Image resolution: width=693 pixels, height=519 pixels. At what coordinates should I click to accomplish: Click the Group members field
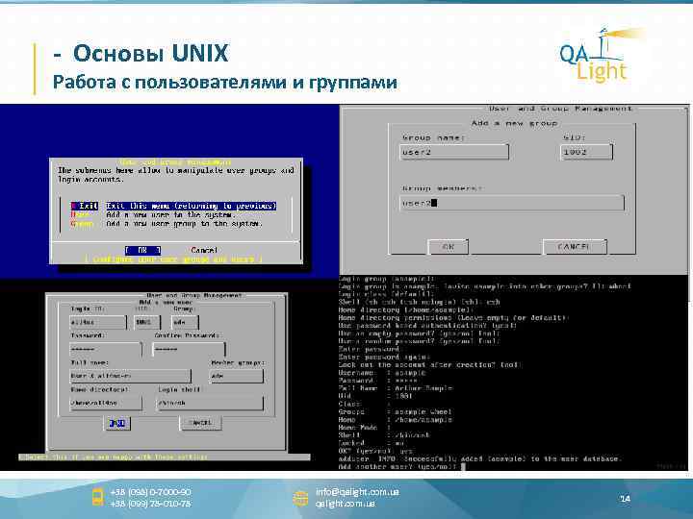[512, 203]
